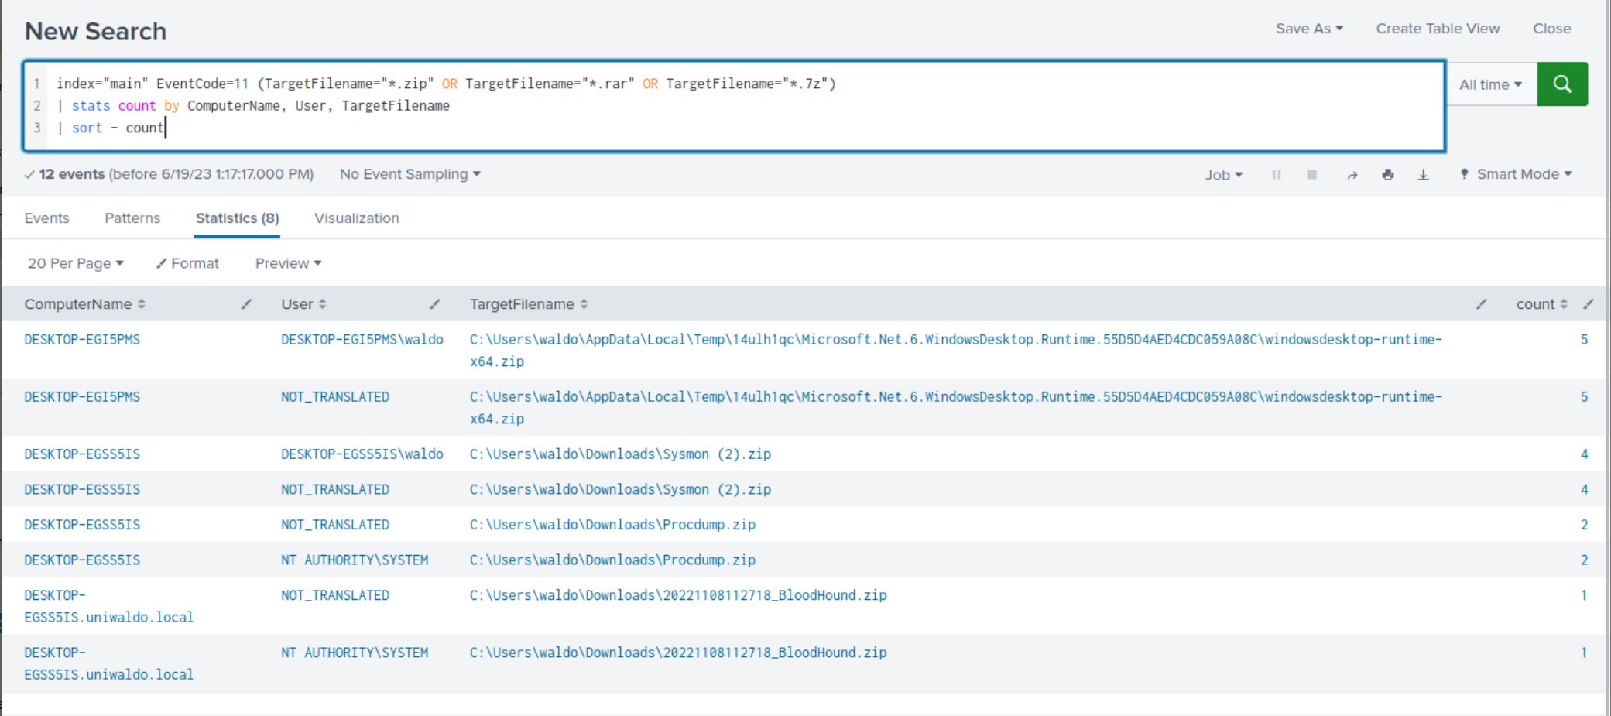Sort results by the count column

click(1541, 304)
